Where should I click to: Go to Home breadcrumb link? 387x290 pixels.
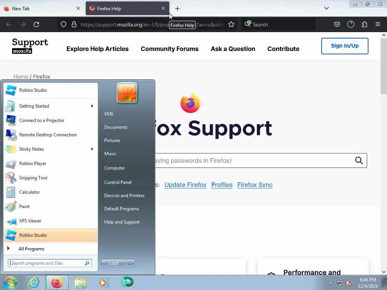(x=21, y=77)
